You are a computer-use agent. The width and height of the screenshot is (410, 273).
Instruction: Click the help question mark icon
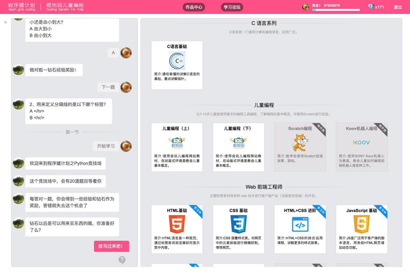click(x=122, y=260)
